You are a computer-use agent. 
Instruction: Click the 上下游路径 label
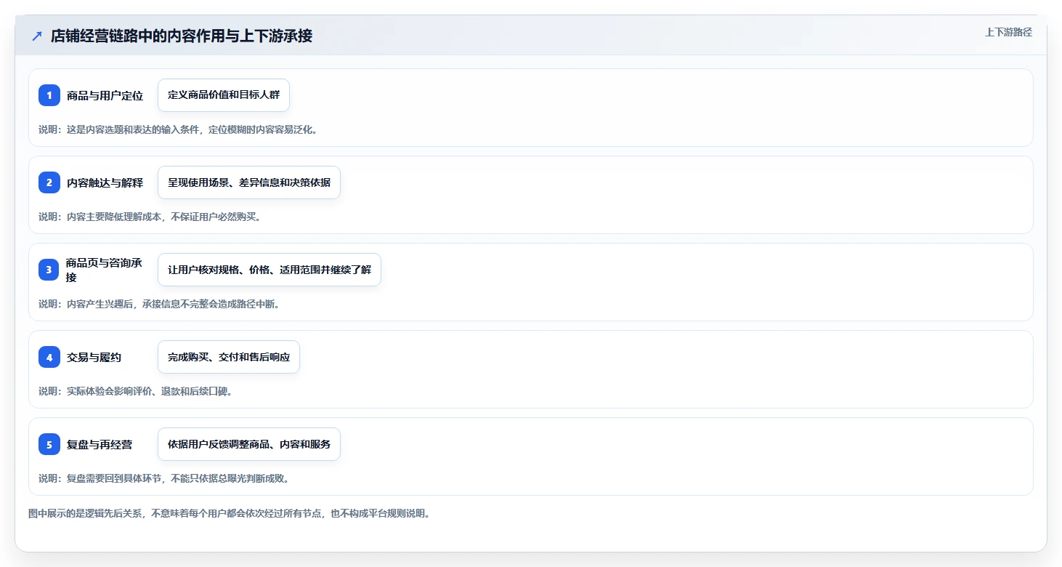click(1008, 32)
